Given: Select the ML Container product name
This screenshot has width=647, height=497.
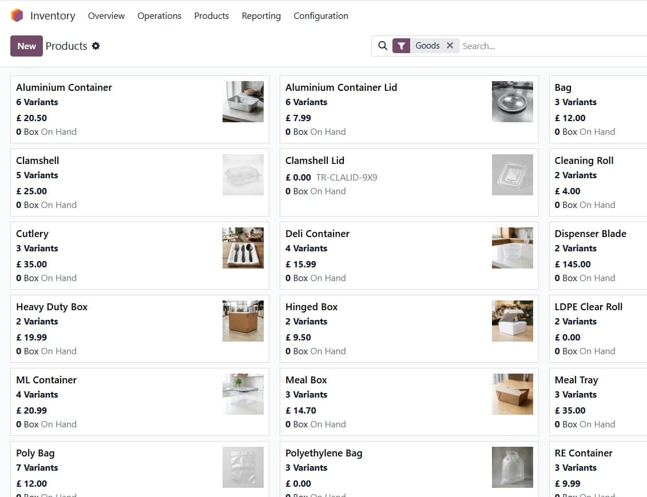Looking at the screenshot, I should [46, 380].
